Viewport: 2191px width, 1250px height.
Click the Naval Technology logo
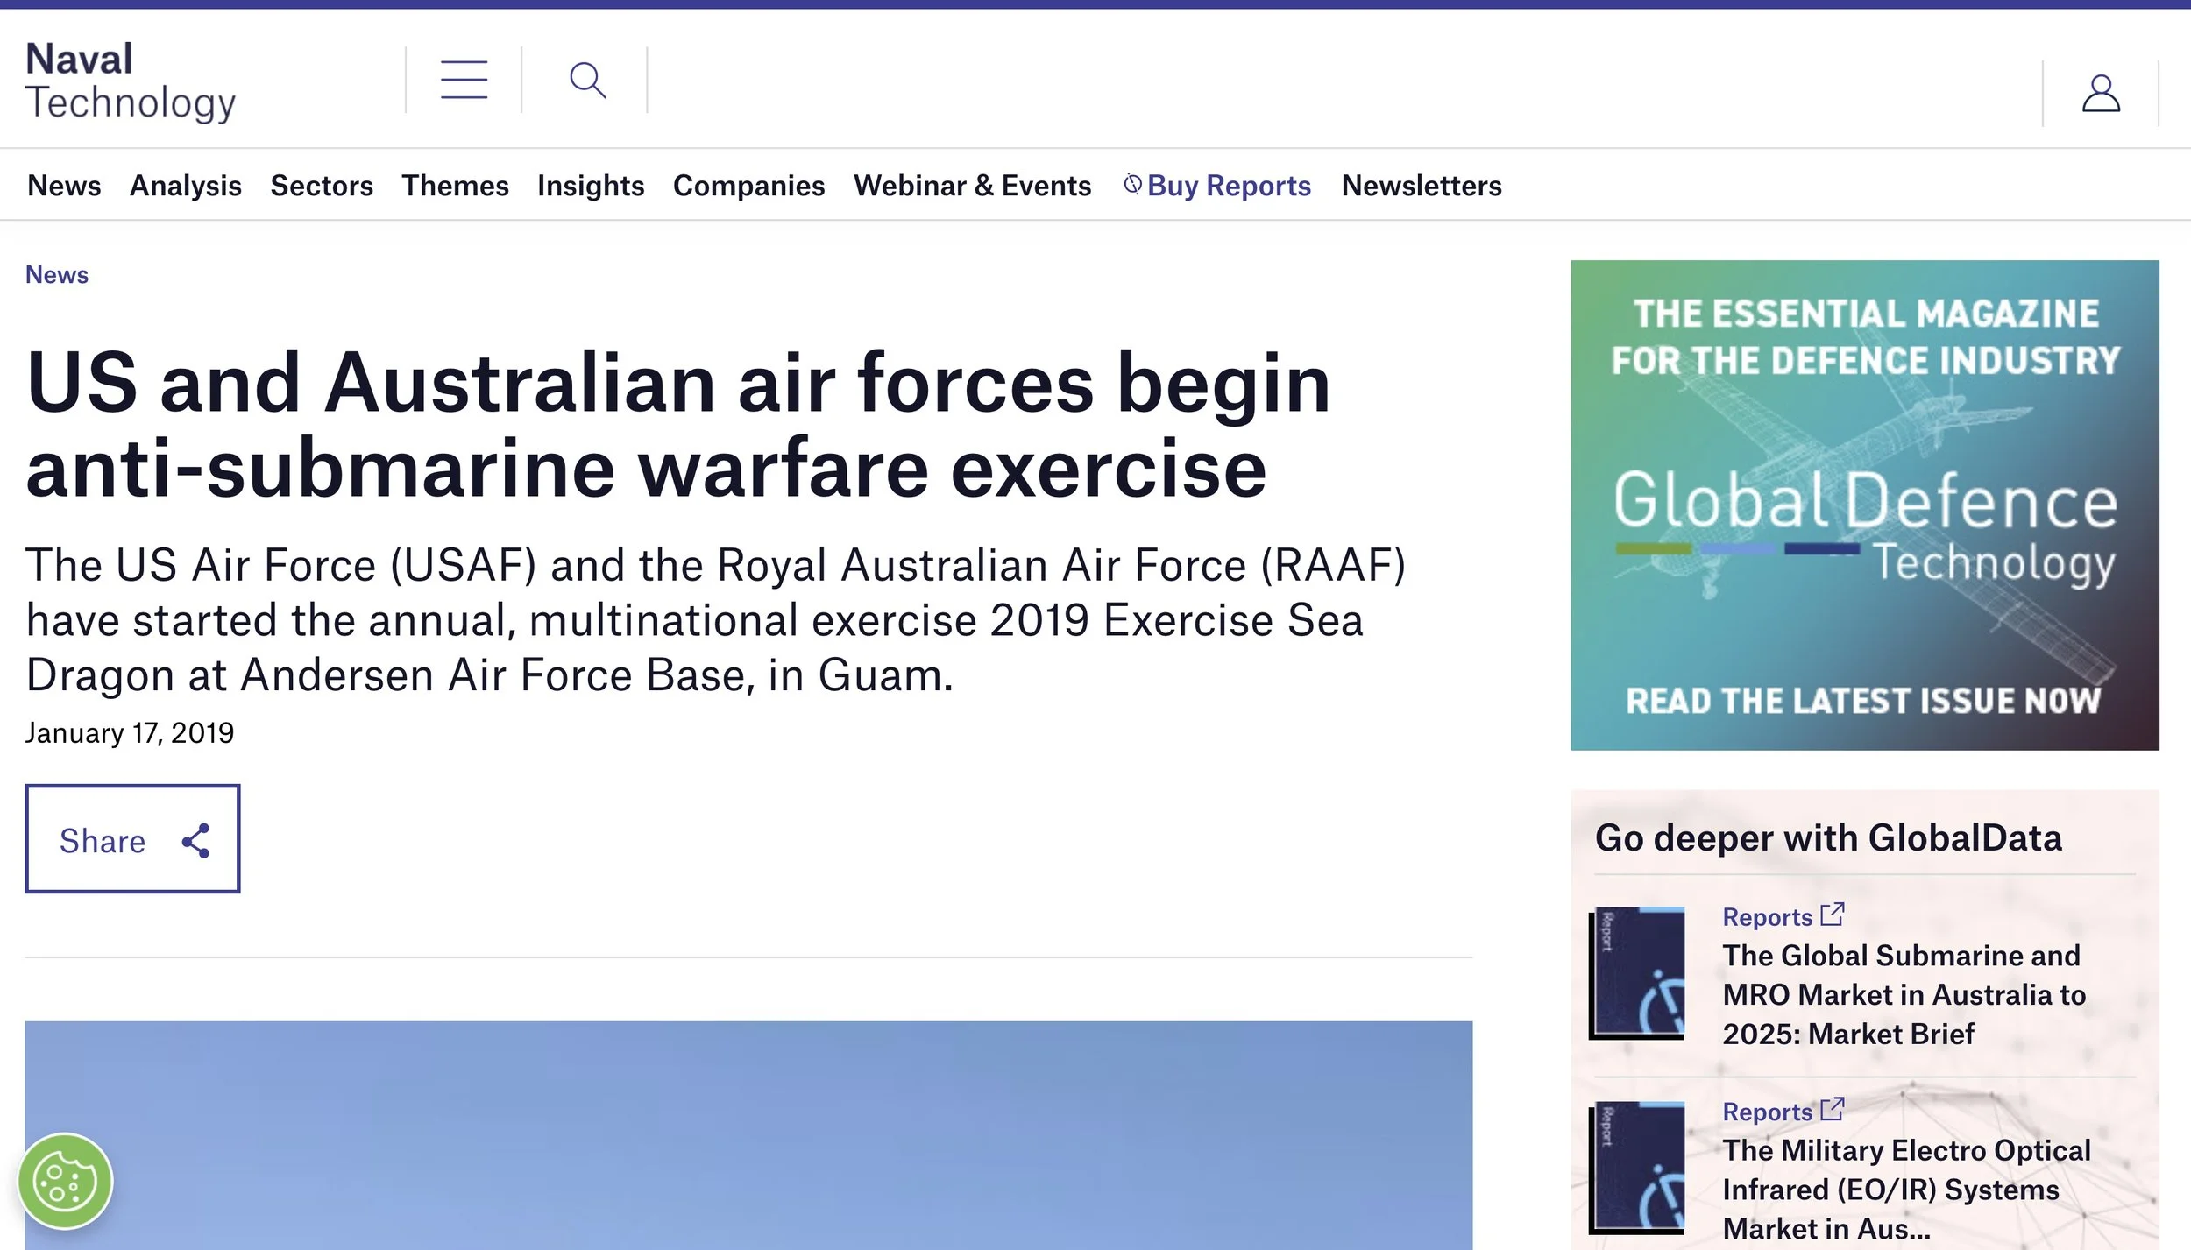[131, 81]
